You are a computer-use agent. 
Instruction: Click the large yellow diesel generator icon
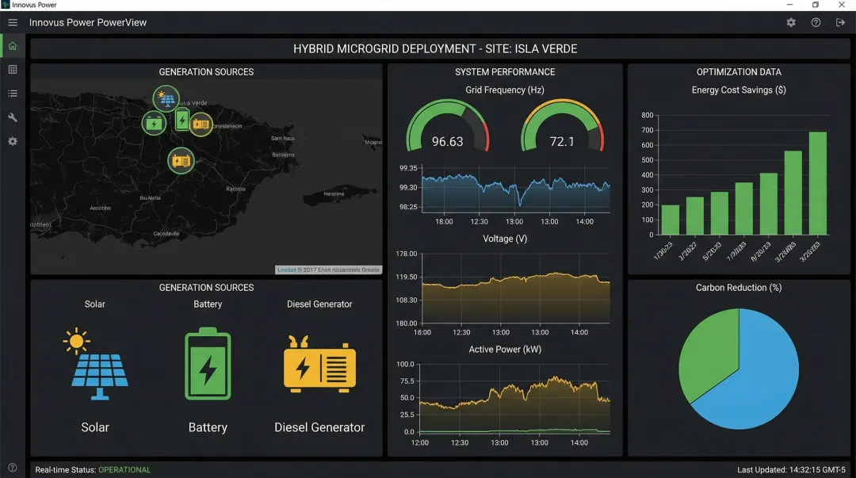pyautogui.click(x=319, y=365)
